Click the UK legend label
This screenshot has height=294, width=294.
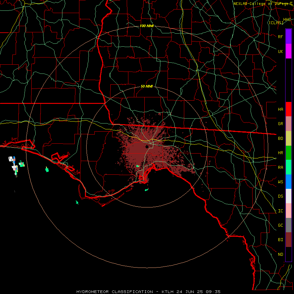pos(280,51)
